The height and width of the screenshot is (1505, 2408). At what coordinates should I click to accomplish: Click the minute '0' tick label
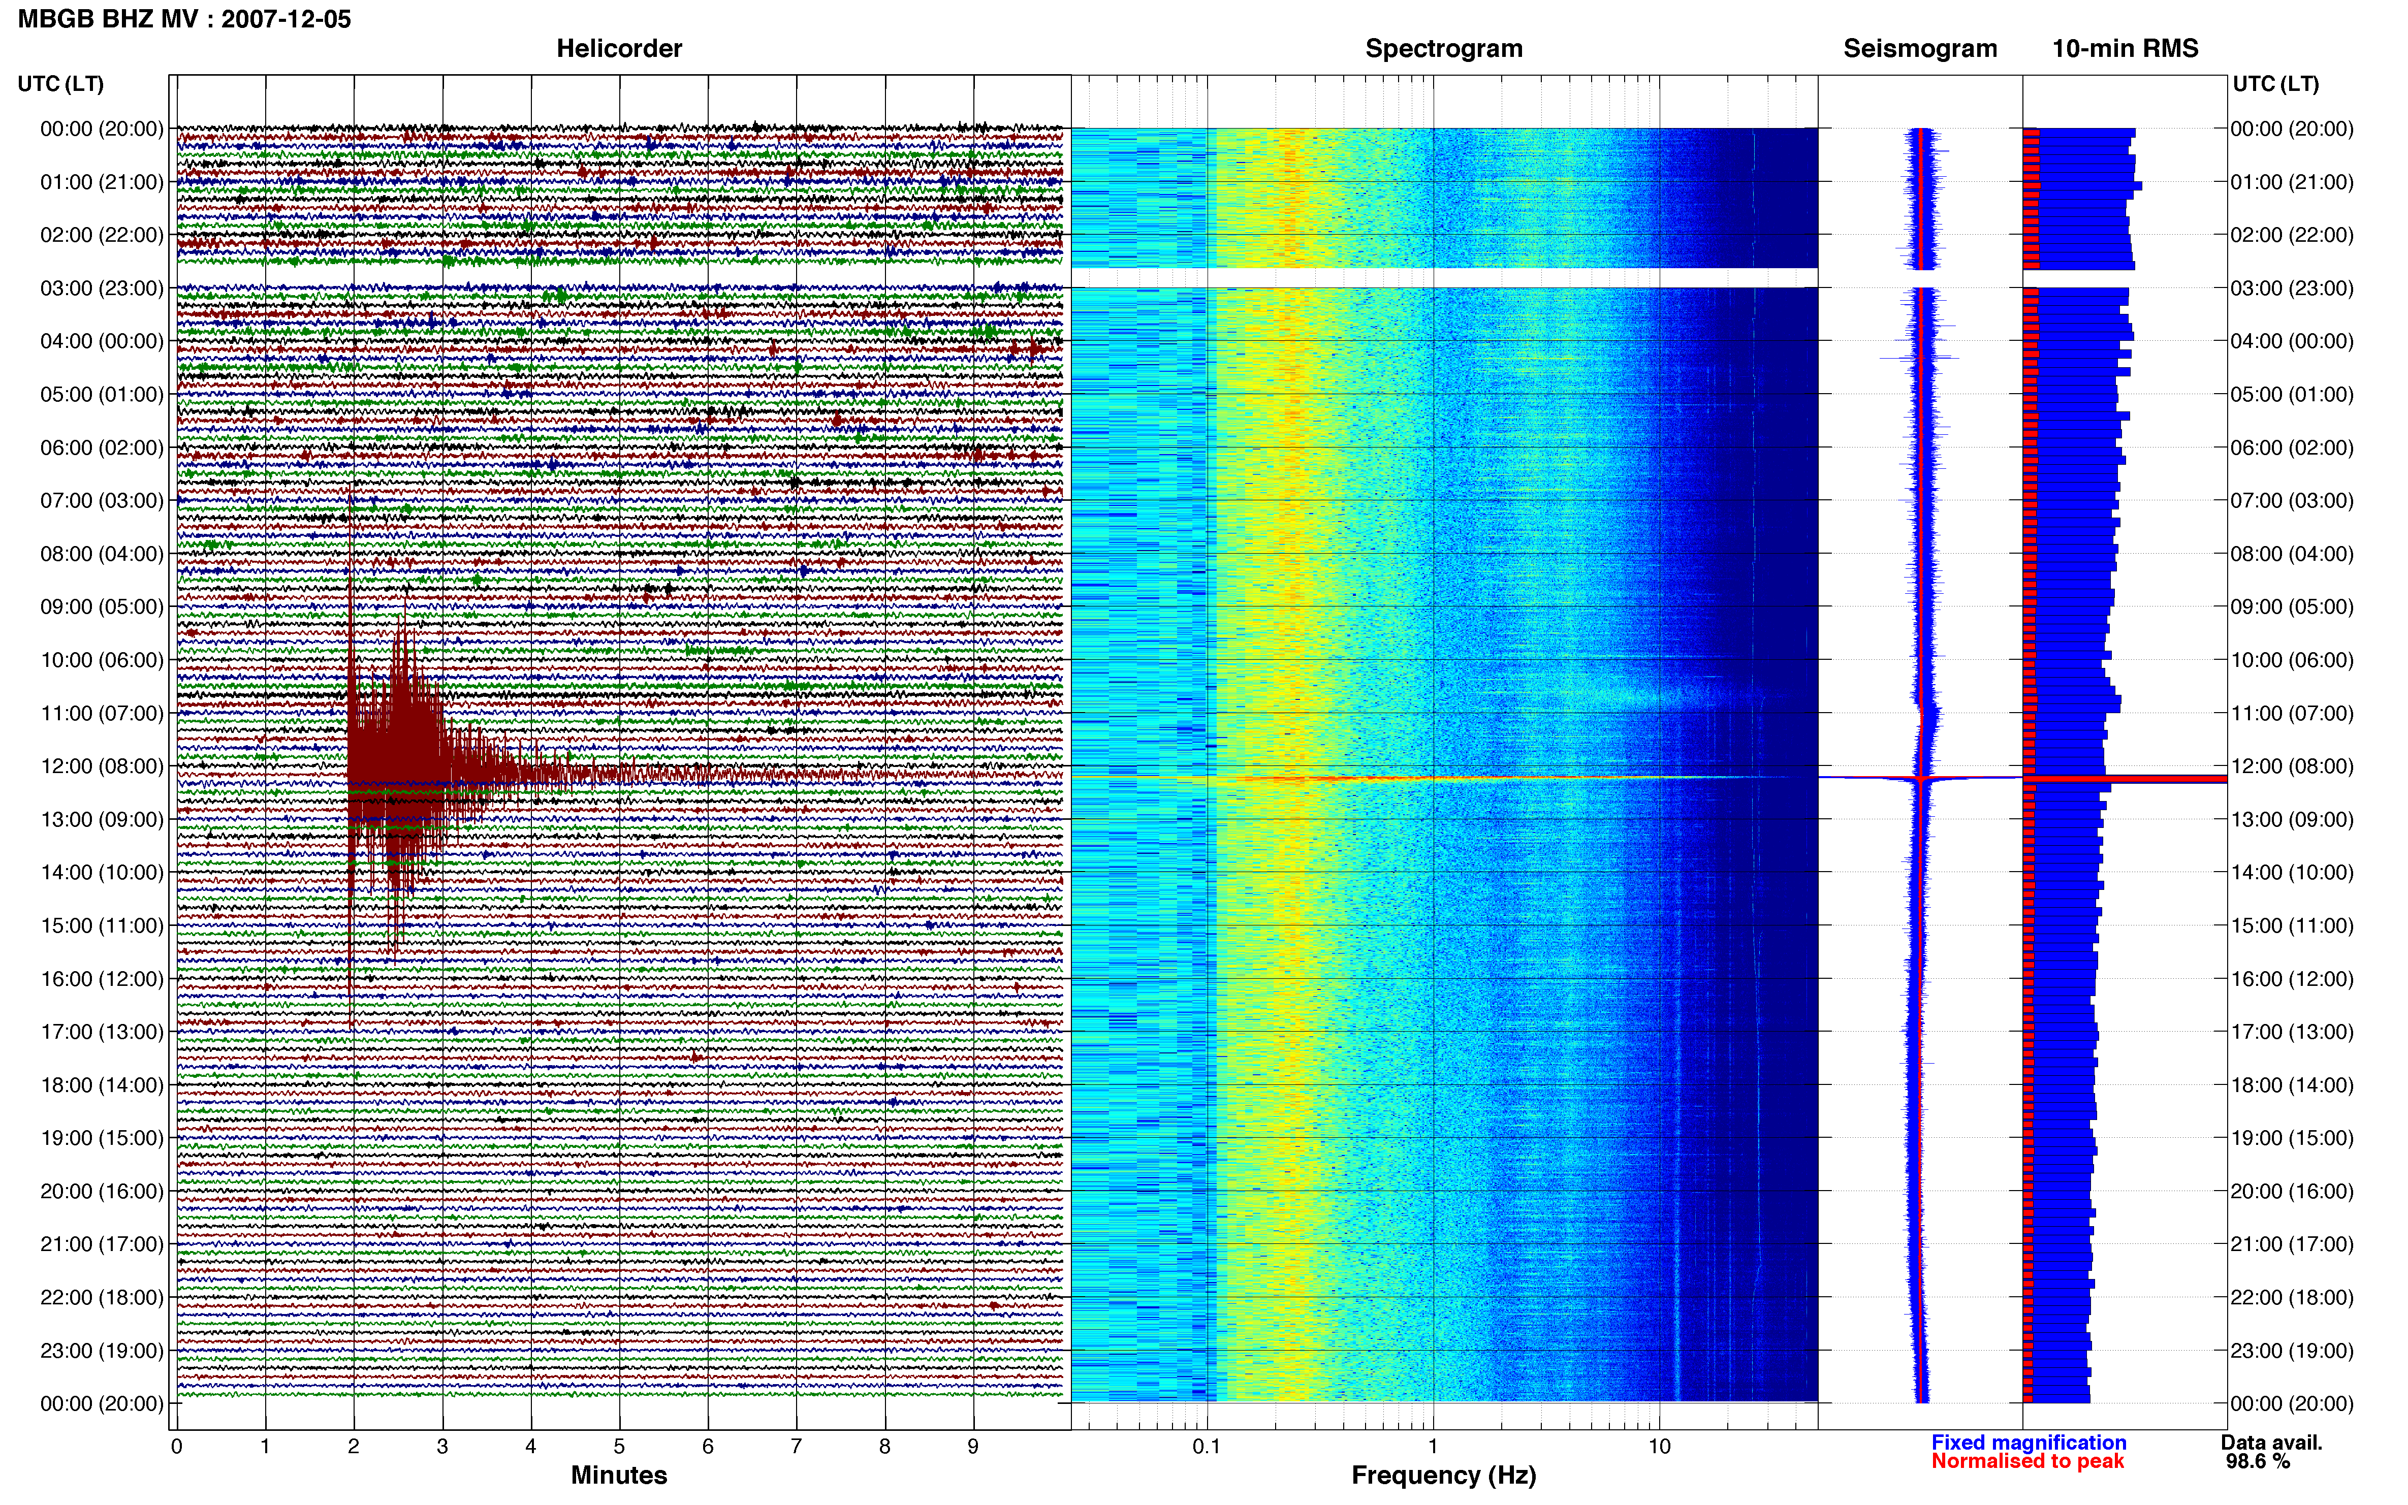177,1446
